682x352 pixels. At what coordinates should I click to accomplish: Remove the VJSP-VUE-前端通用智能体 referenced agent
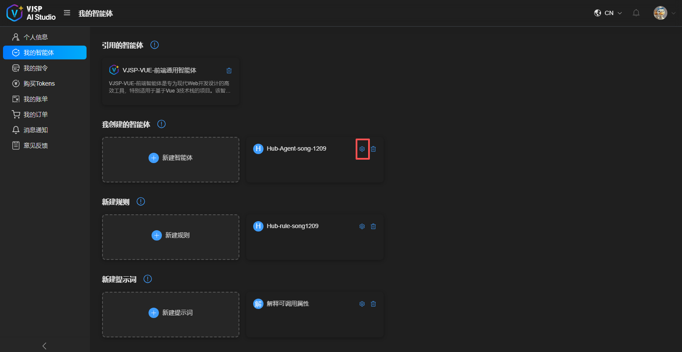click(x=229, y=71)
